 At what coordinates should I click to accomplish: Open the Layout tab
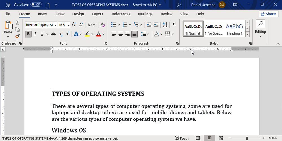coord(98,14)
